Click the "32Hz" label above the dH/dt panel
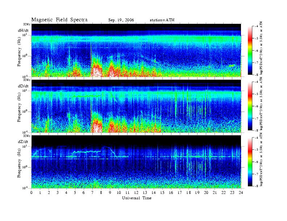Image resolution: width=287 pixels, height=221 pixels. pyautogui.click(x=26, y=24)
